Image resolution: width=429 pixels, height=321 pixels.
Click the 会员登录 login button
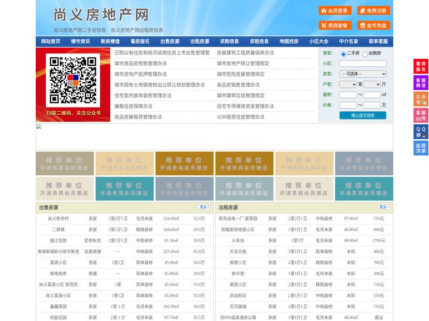pos(335,11)
